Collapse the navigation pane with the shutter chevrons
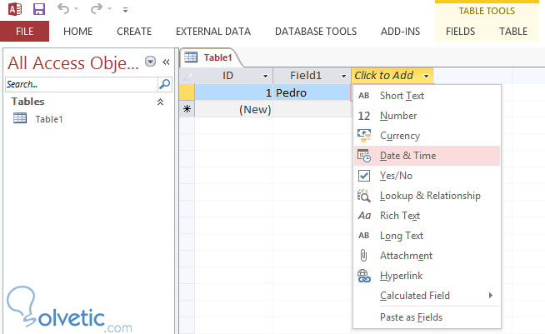This screenshot has height=334, width=545. click(166, 62)
